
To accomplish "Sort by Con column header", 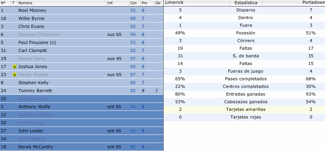I will pyautogui.click(x=134, y=3).
